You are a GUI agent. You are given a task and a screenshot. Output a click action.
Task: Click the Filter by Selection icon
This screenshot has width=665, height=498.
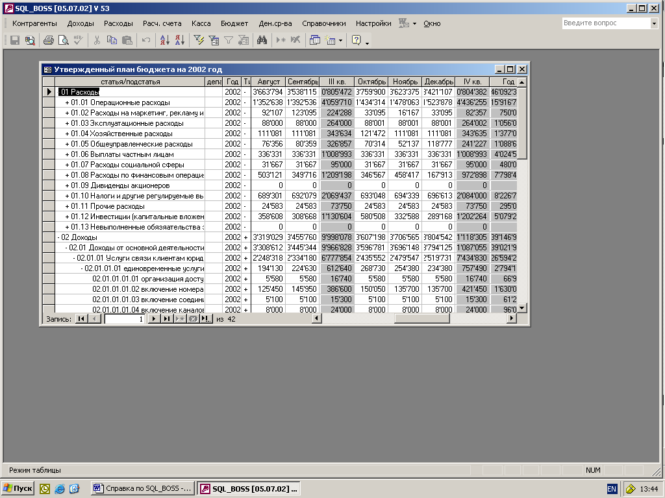(199, 40)
